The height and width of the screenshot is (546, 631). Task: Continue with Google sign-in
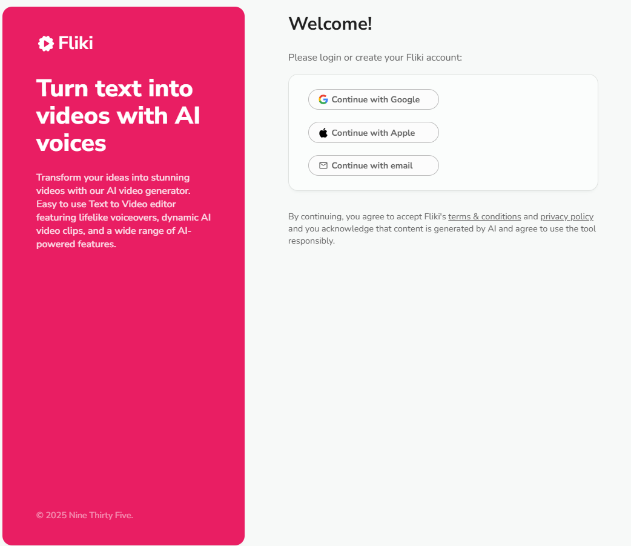click(x=374, y=99)
